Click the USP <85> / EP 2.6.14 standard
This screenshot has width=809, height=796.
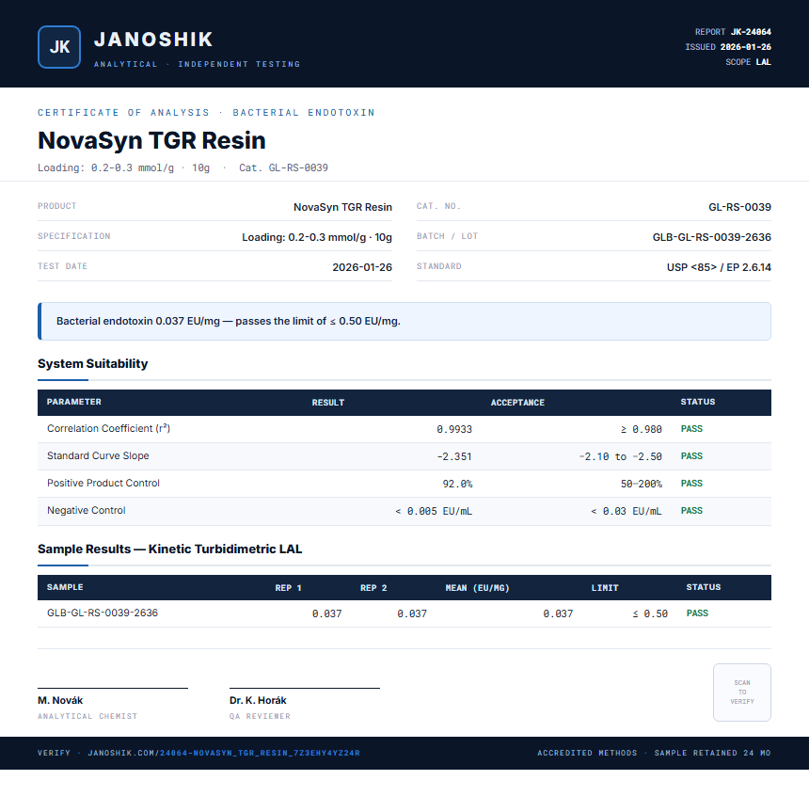[719, 267]
